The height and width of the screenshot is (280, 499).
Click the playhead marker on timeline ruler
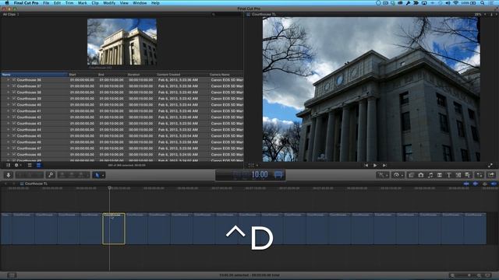coord(109,188)
